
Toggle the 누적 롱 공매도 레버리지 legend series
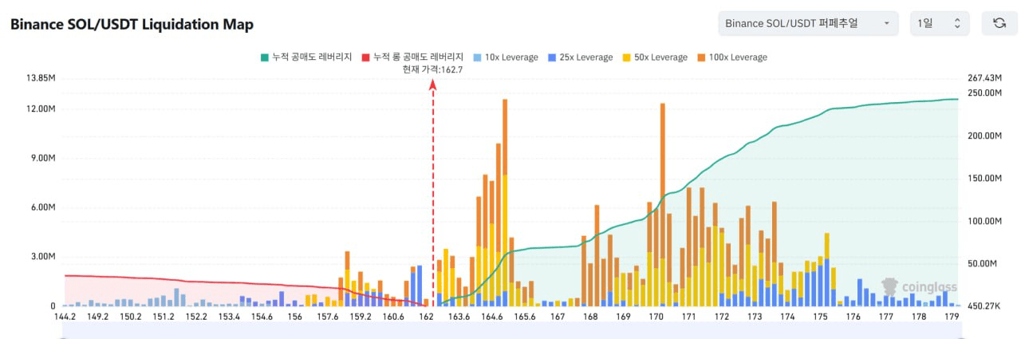click(x=412, y=57)
